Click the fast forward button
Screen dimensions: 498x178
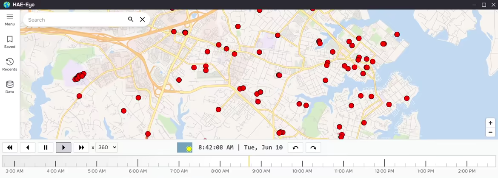click(81, 147)
